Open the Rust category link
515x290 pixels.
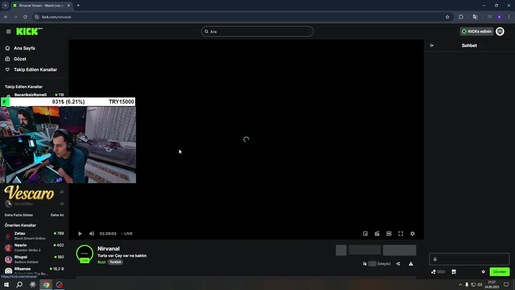click(x=101, y=262)
